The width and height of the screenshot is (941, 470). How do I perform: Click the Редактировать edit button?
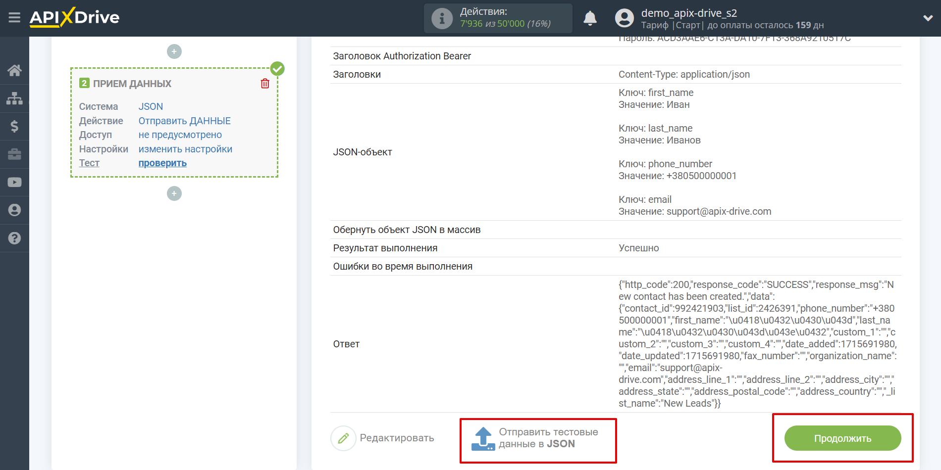pos(382,438)
